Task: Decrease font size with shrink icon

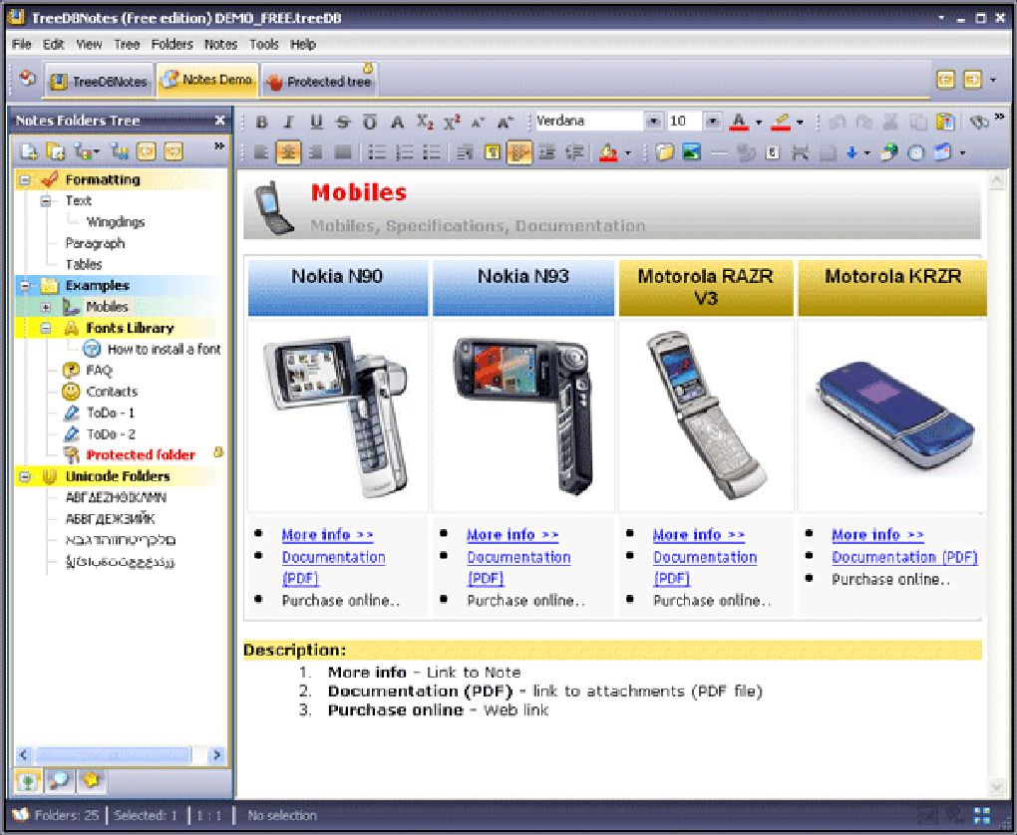Action: point(478,122)
